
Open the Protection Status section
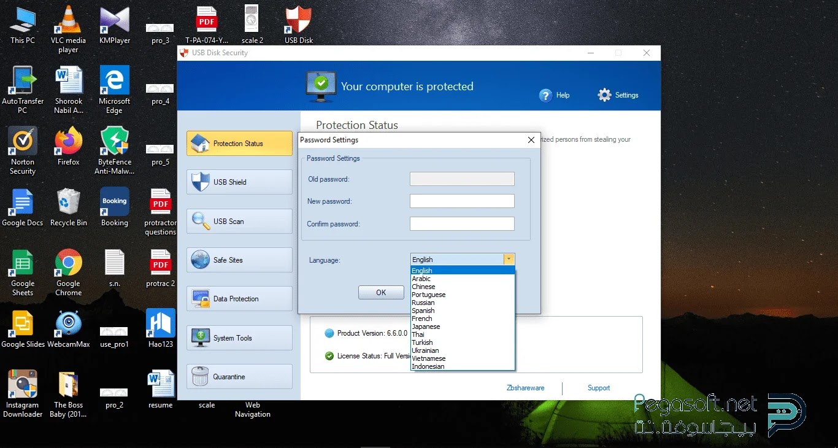239,143
